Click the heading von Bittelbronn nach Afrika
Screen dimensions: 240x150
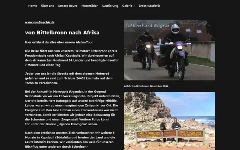coord(62,32)
